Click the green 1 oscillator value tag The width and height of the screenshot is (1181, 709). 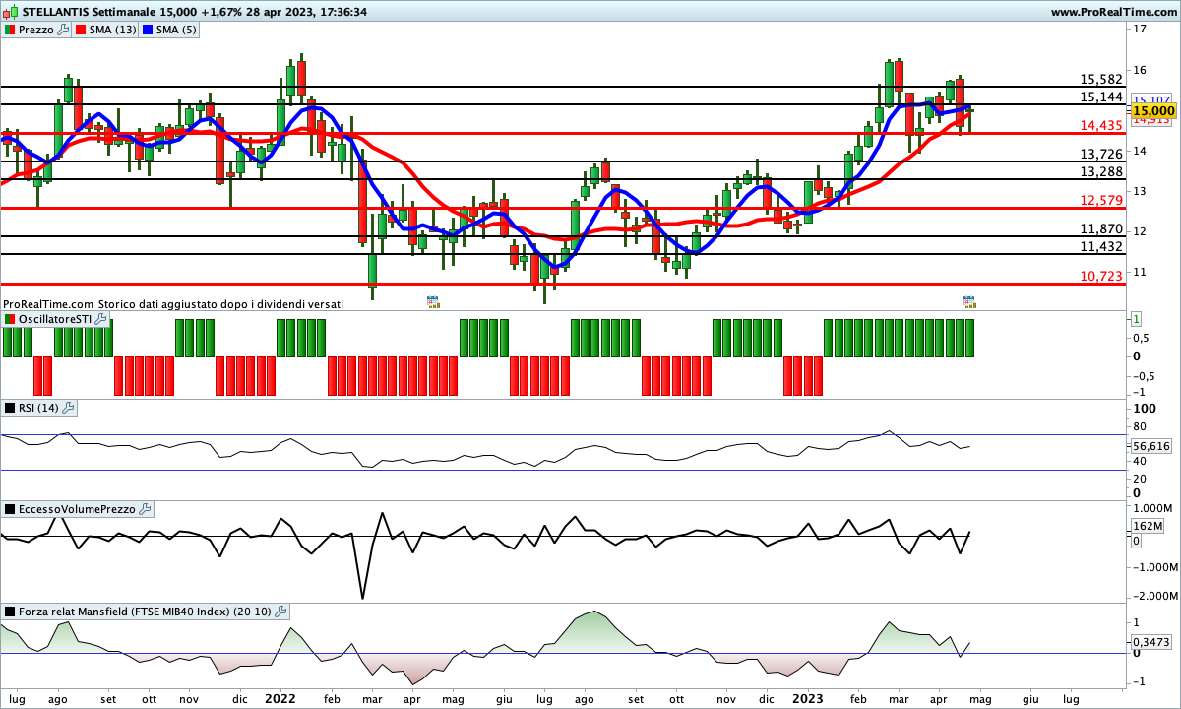(1136, 319)
